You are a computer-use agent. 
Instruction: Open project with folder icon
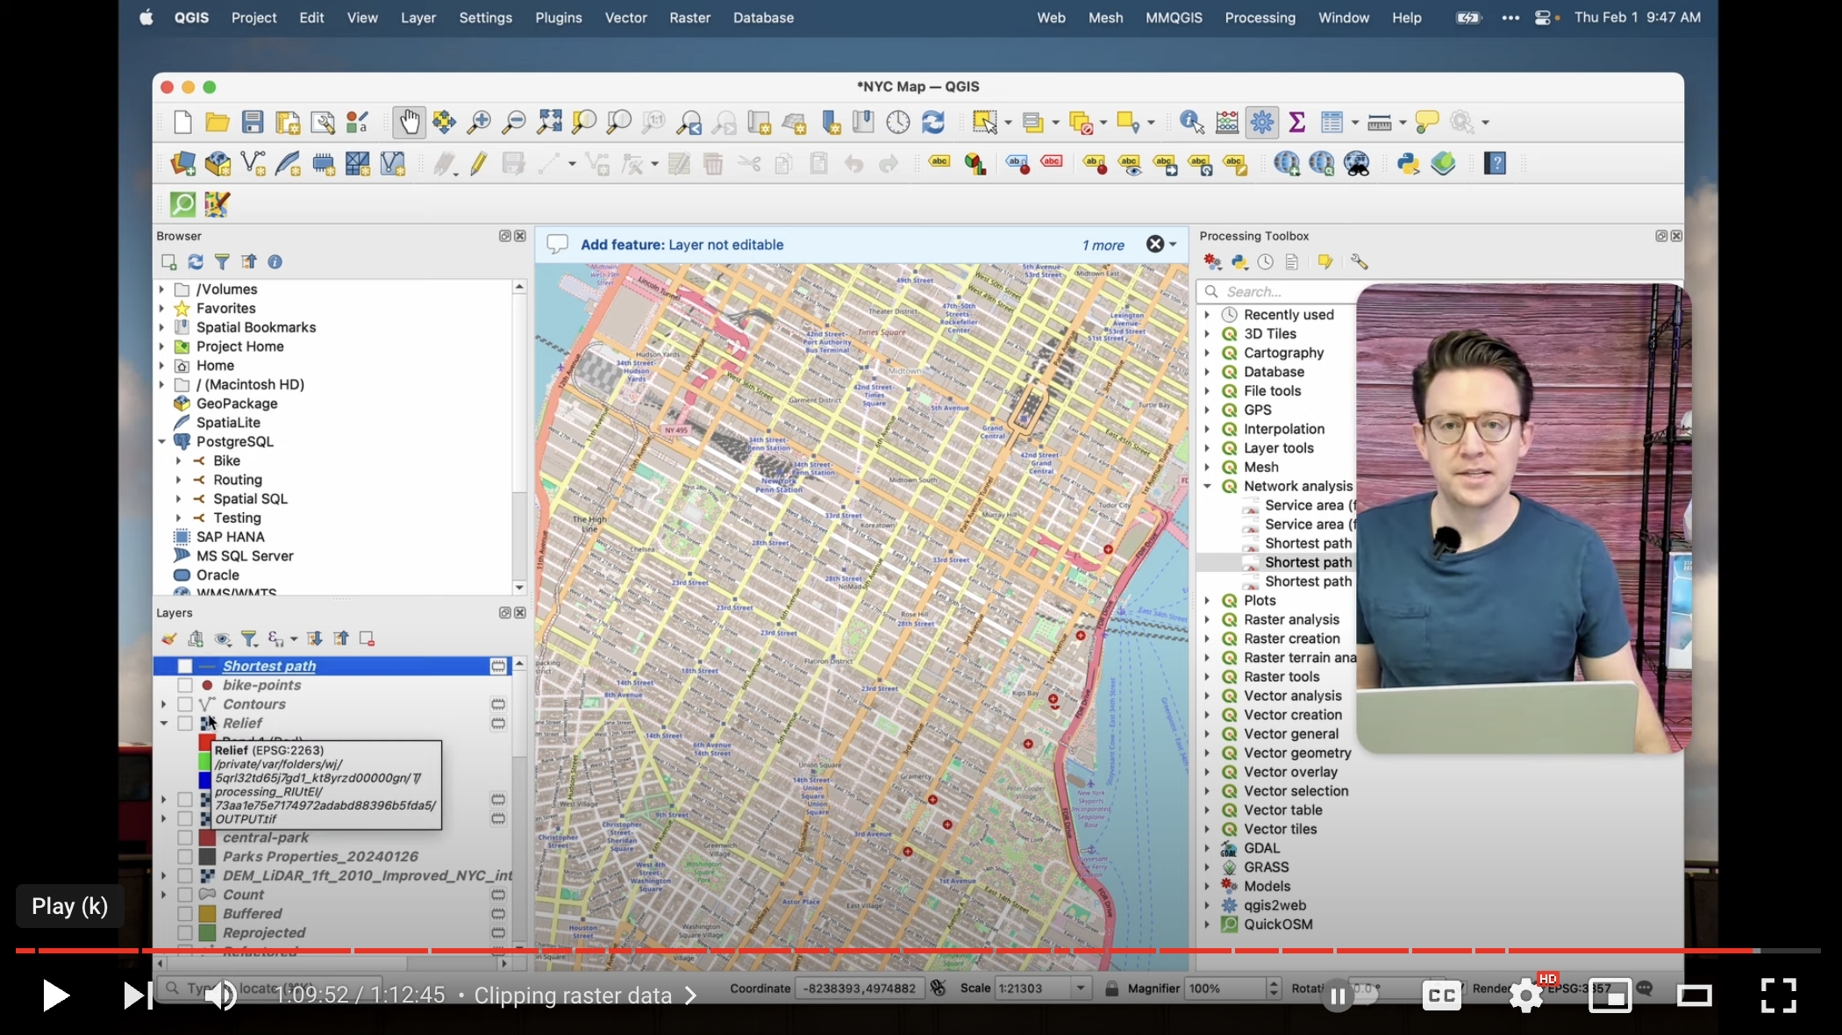(217, 122)
